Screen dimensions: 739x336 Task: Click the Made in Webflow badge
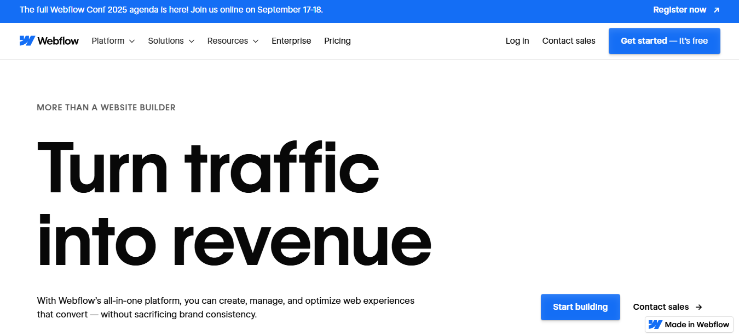click(689, 325)
